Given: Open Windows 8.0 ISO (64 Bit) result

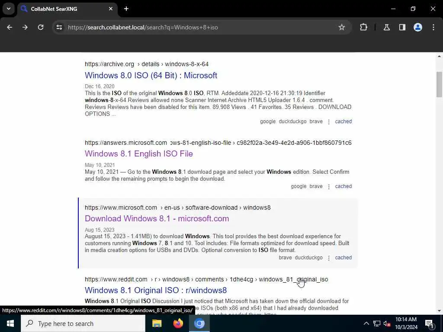Looking at the screenshot, I should [x=151, y=75].
